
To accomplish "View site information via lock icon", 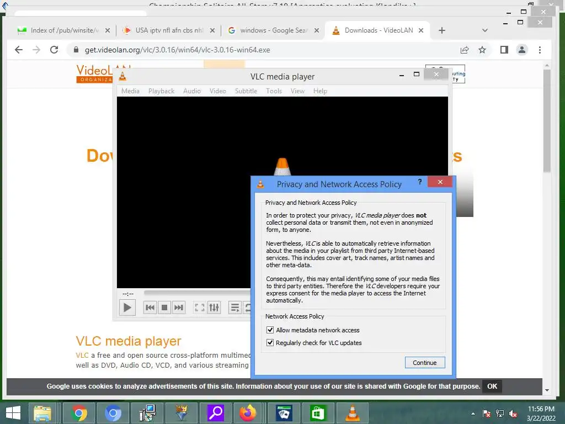I will [76, 50].
